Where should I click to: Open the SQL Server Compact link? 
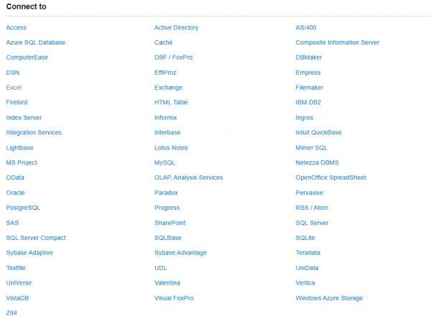pos(36,238)
